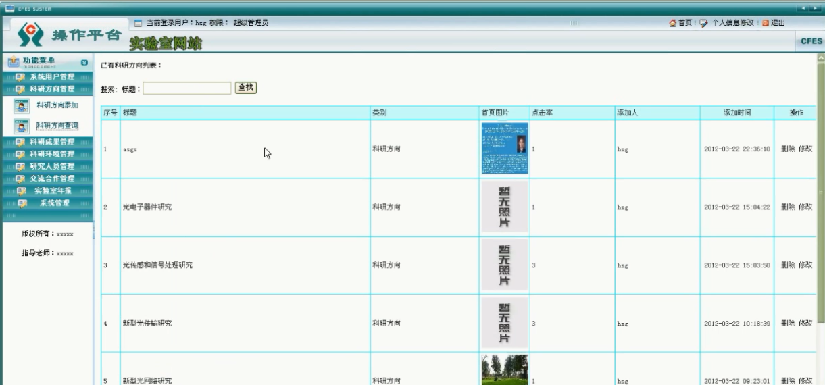The image size is (825, 385).
Task: Click the park photo thumbnail in 新型光网络研究 row
Action: point(505,370)
